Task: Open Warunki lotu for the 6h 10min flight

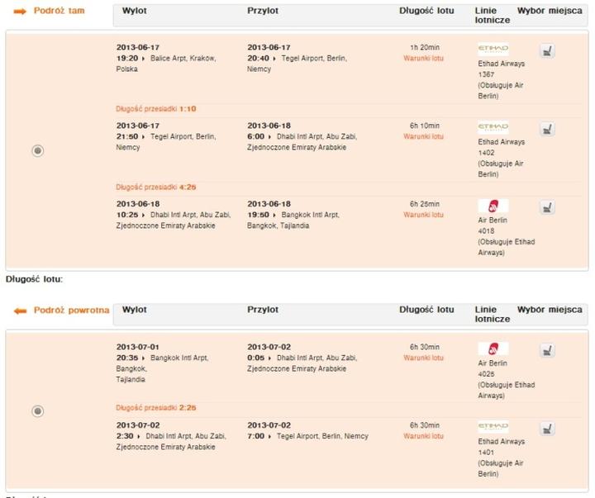Action: [x=423, y=137]
